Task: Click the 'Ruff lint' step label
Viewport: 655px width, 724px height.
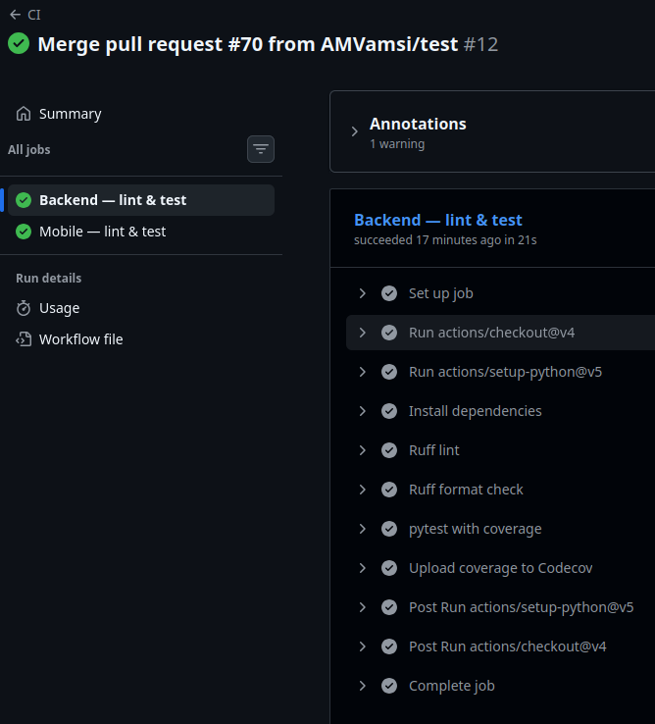Action: point(434,450)
